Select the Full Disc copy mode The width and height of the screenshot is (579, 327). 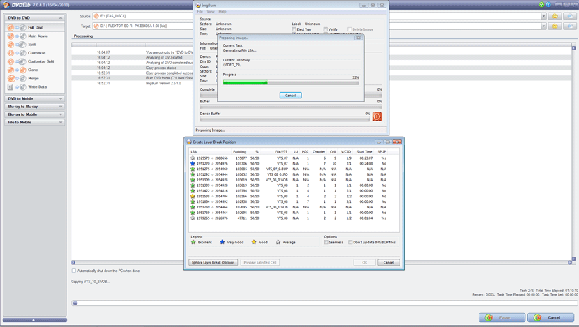[x=35, y=27]
